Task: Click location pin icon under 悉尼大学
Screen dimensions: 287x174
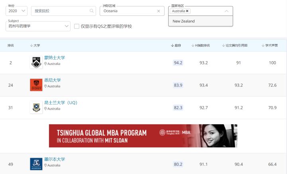Action: coord(45,86)
